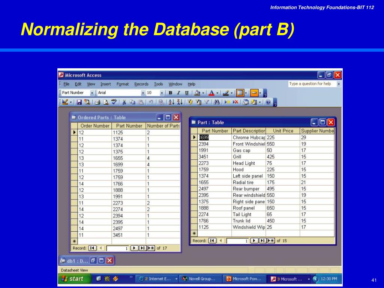This screenshot has height=288, width=384.
Task: Click the Filter By Form icon
Action: (x=198, y=102)
